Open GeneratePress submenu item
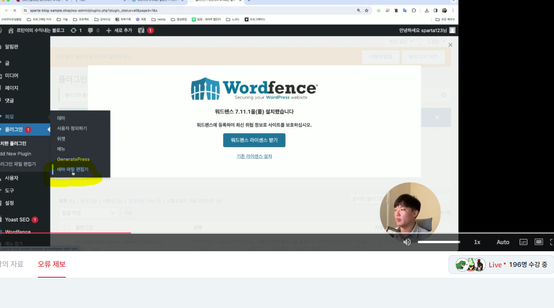 [73, 159]
